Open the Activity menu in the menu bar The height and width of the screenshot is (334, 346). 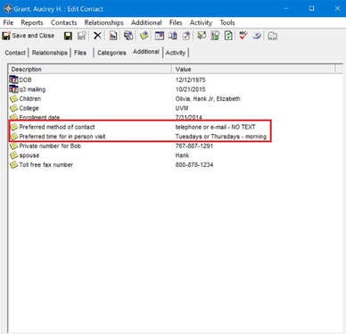(x=201, y=22)
